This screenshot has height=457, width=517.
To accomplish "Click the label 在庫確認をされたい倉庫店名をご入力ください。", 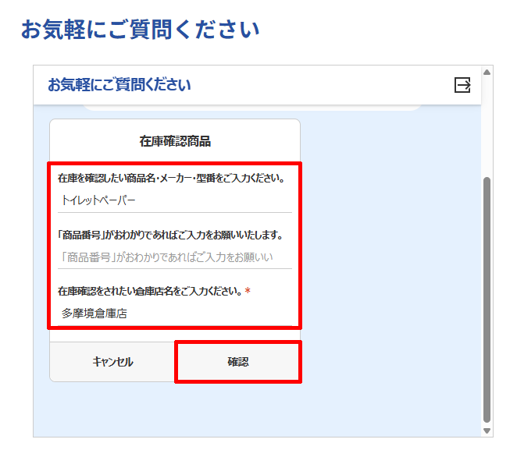I will (x=151, y=291).
